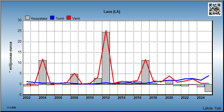224x112 pixels.
Task: Select the blue Tuonti legend swatch
Action: tap(53, 18)
